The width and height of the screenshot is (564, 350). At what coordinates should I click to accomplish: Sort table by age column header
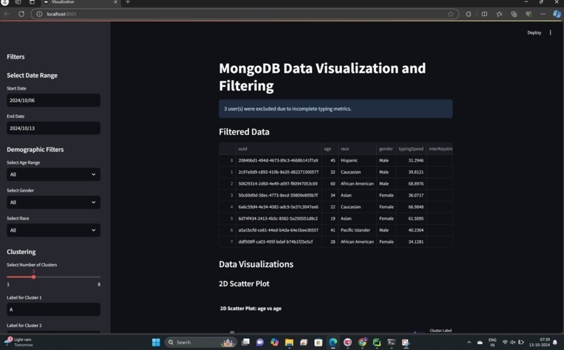click(x=330, y=148)
